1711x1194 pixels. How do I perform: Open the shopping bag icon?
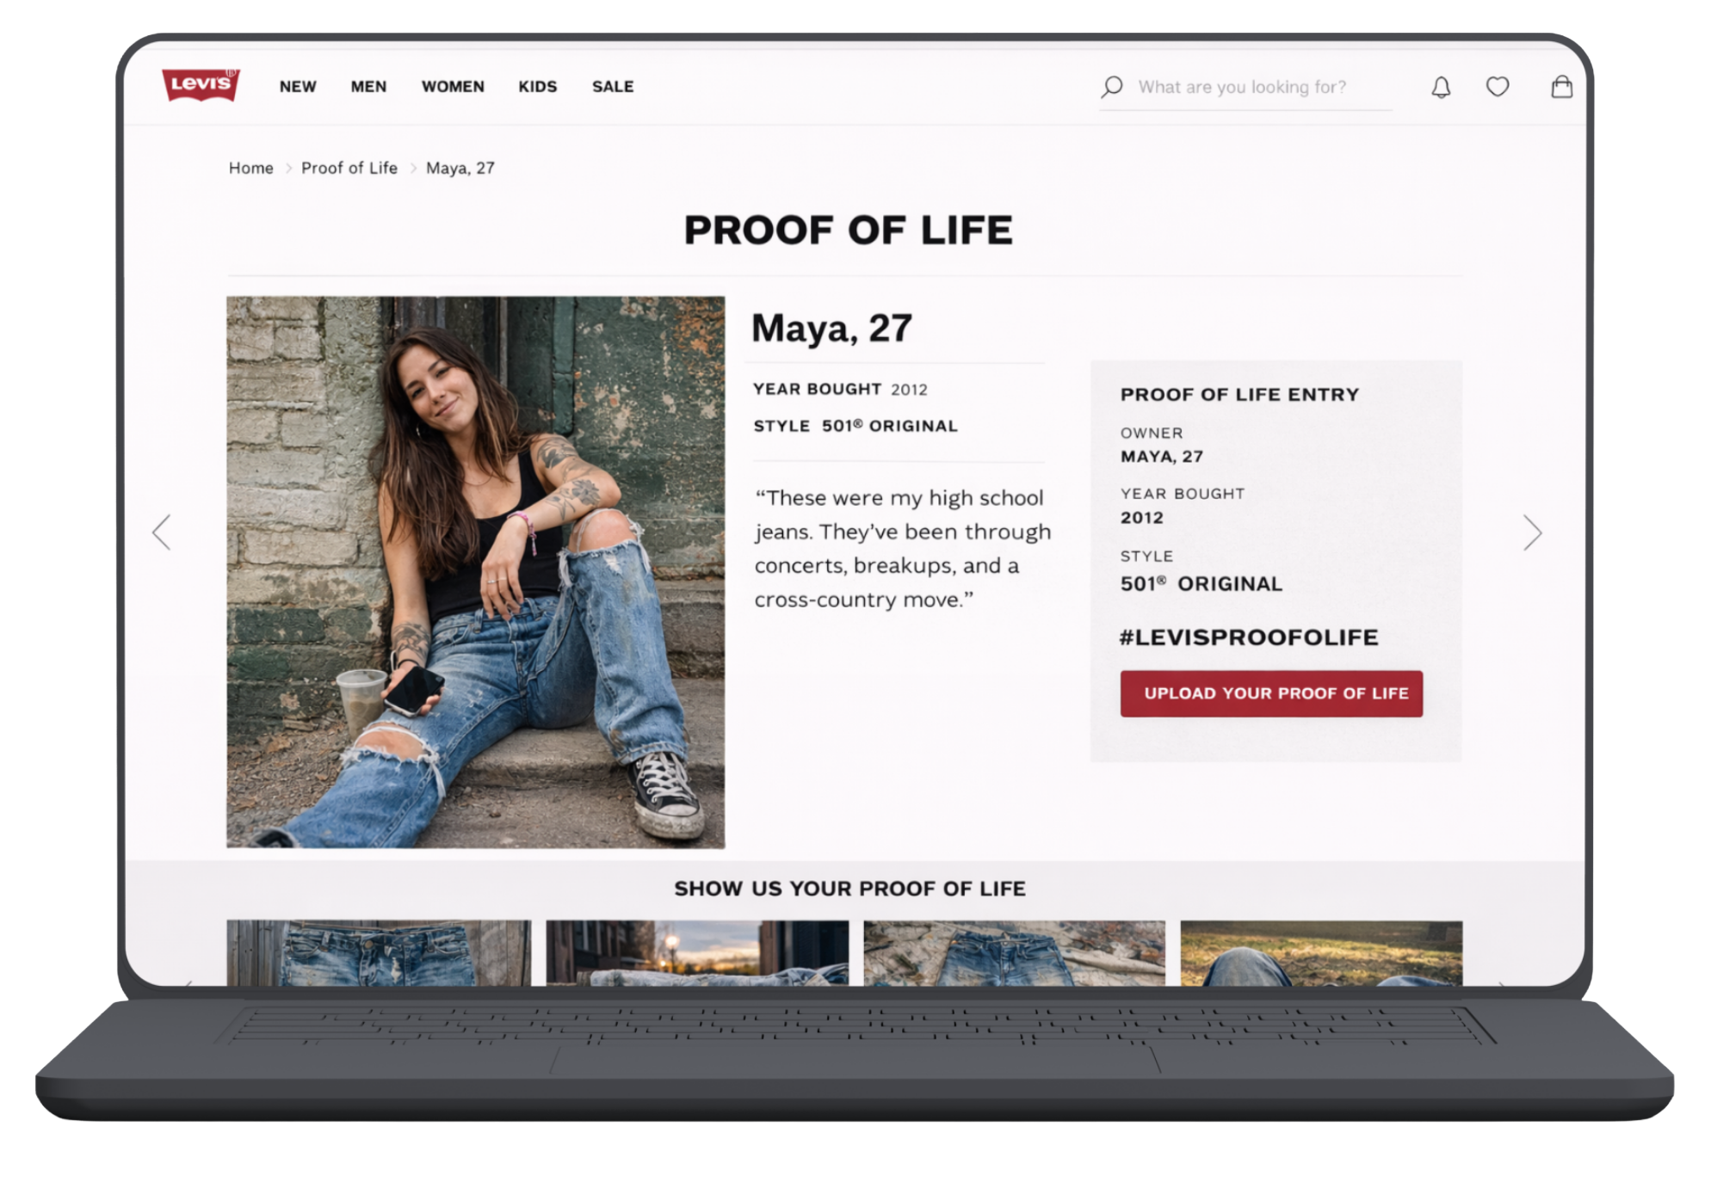[1561, 86]
